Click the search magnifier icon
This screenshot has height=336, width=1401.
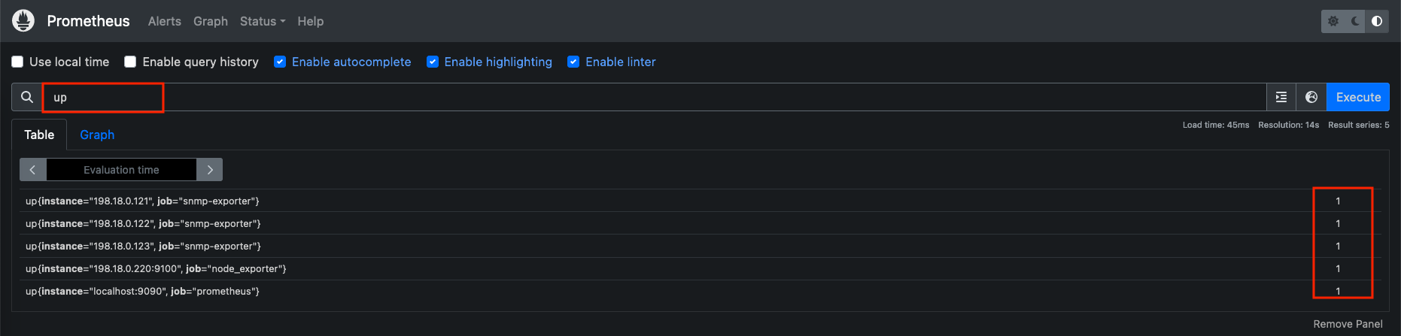(27, 97)
